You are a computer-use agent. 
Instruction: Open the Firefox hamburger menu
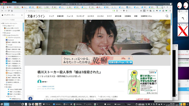[170, 11]
